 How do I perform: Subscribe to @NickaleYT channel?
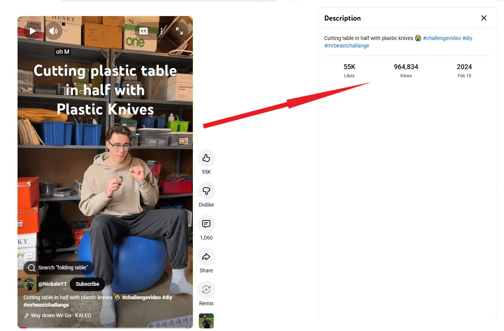coord(87,284)
